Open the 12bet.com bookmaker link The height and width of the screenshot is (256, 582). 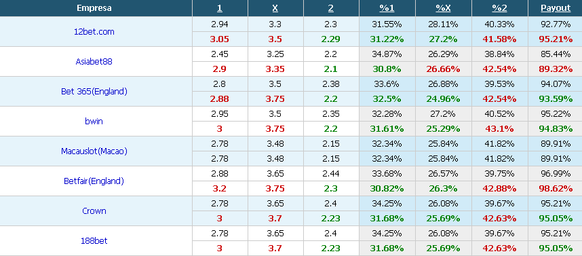[x=94, y=32]
